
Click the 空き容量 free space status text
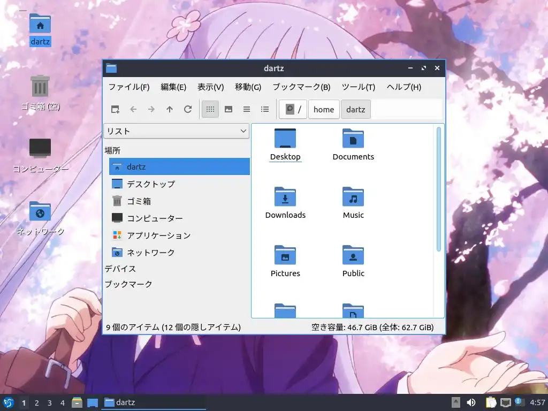click(372, 328)
